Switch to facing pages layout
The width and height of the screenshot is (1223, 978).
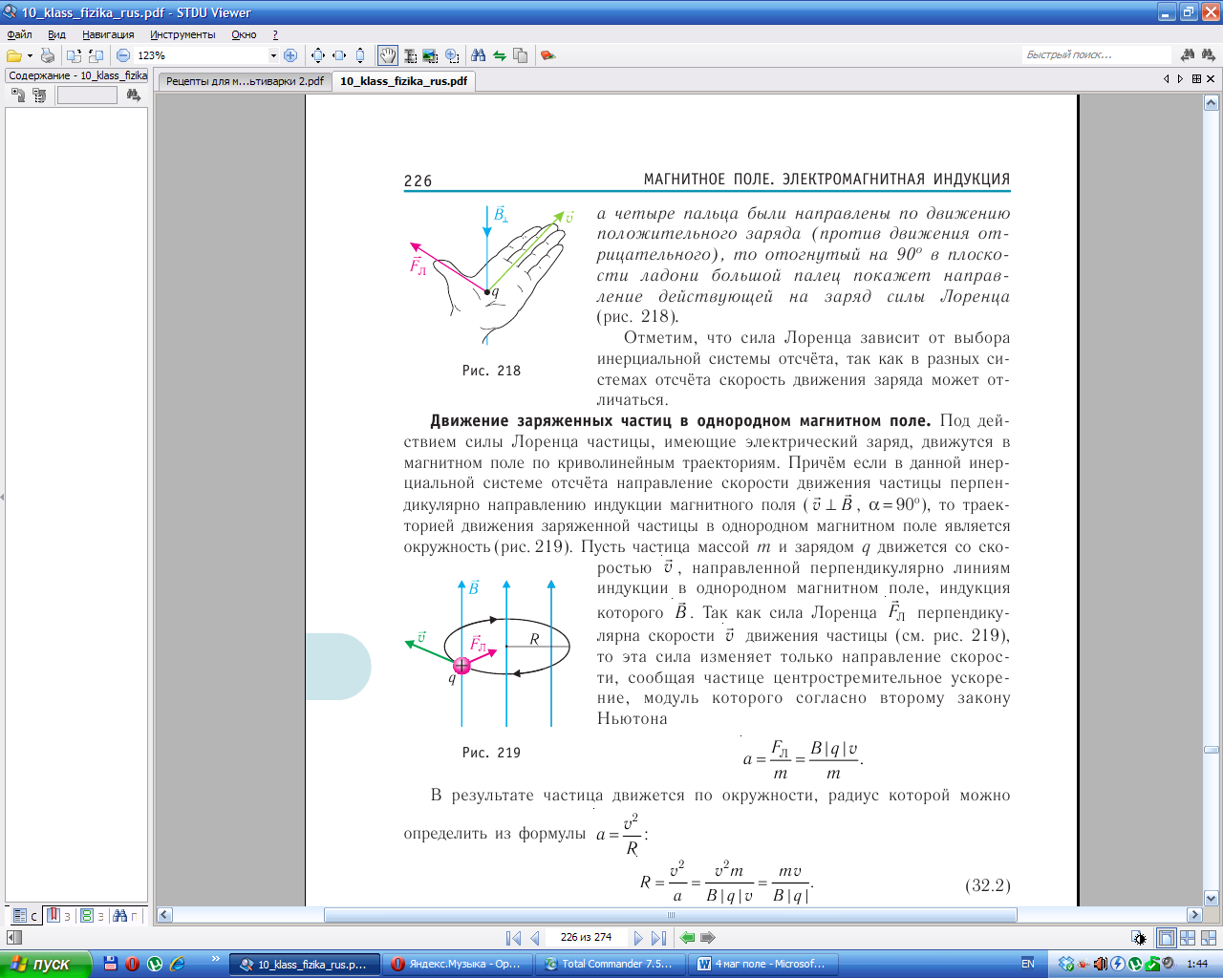tap(1188, 938)
